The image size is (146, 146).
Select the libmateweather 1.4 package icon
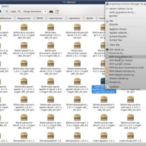51,135
